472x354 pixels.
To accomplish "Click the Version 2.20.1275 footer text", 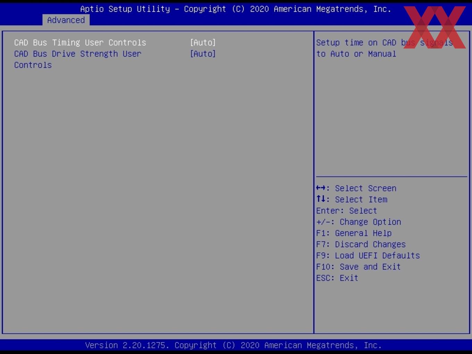I will 233,345.
